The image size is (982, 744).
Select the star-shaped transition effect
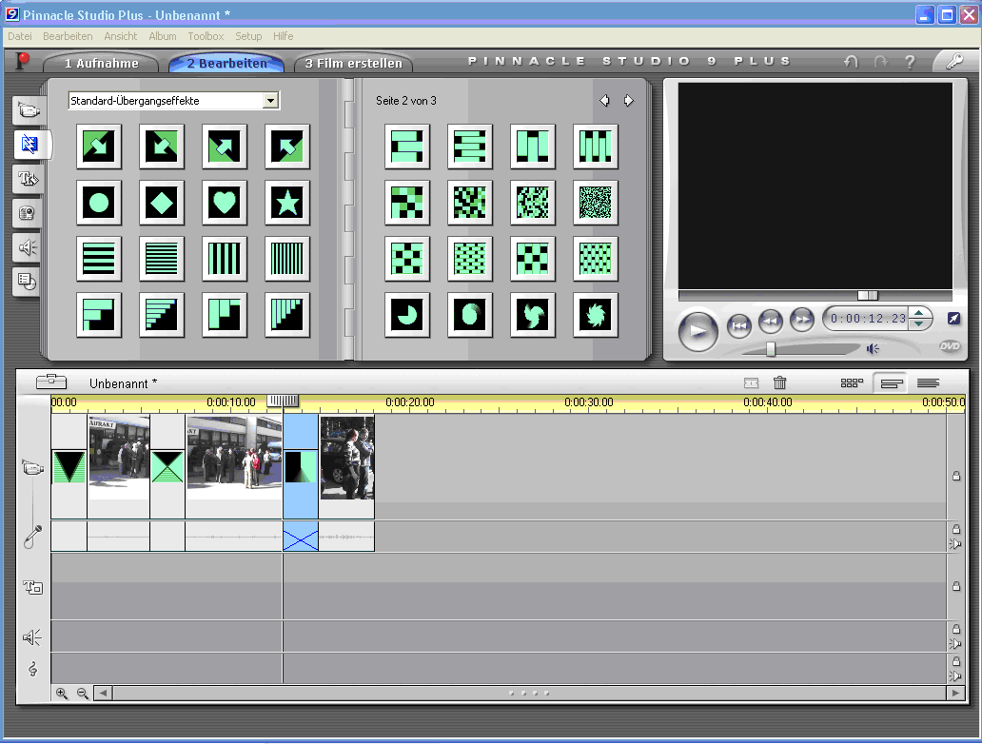(287, 203)
